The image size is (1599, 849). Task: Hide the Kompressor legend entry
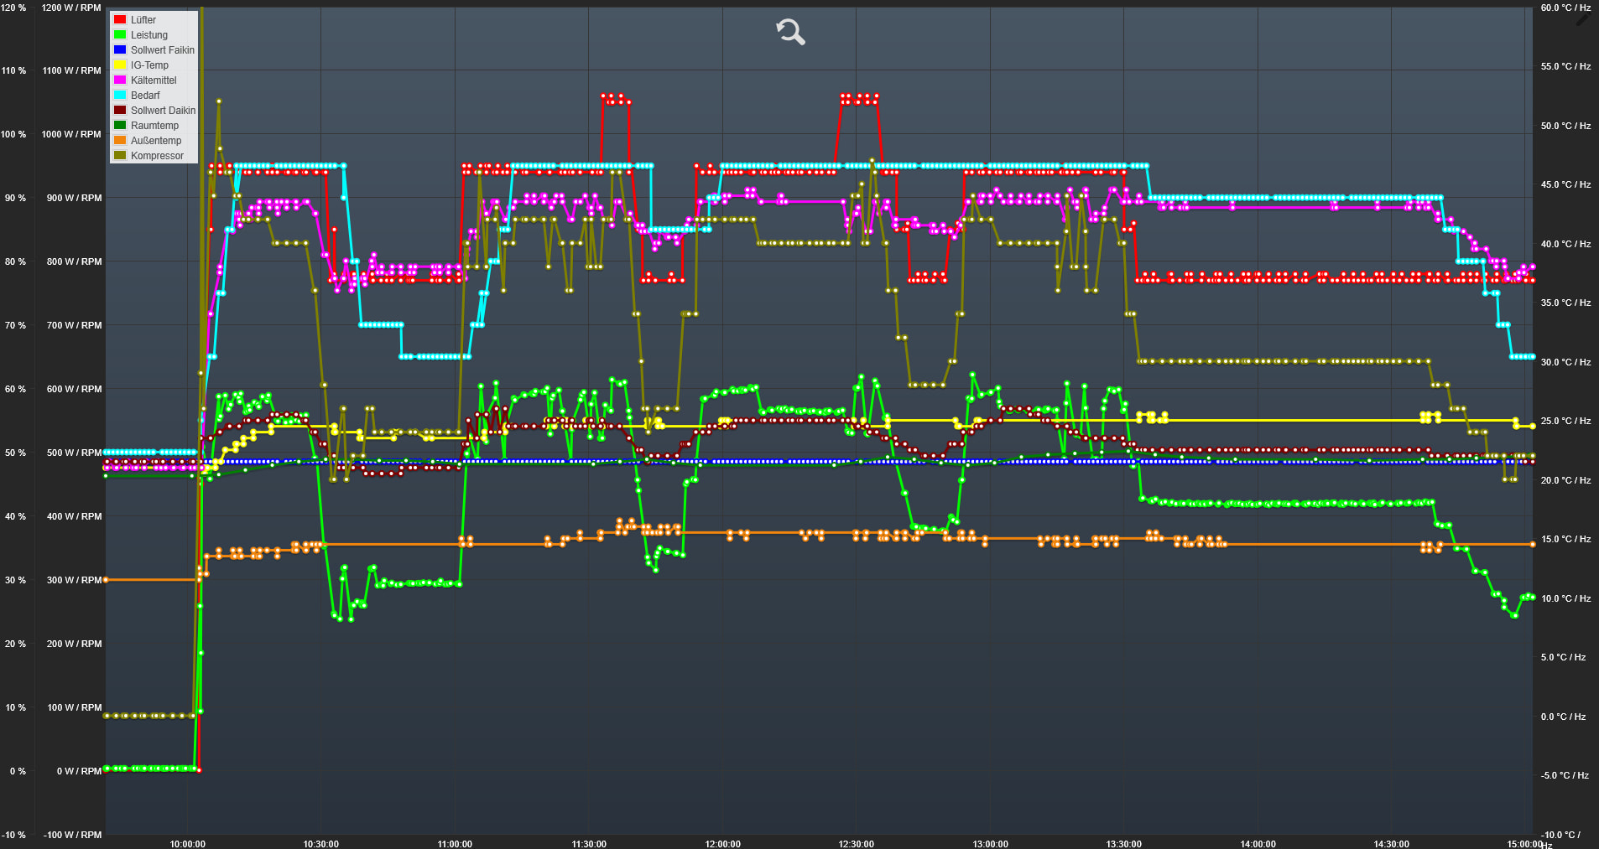pyautogui.click(x=157, y=156)
